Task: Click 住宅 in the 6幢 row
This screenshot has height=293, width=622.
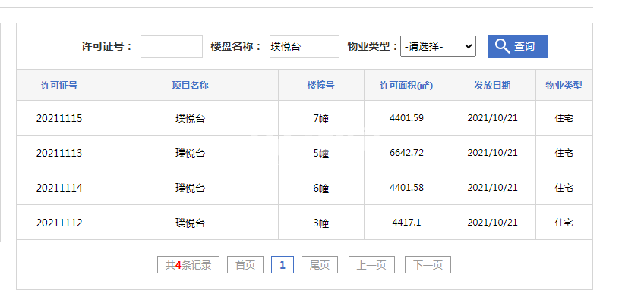Action: tap(564, 188)
